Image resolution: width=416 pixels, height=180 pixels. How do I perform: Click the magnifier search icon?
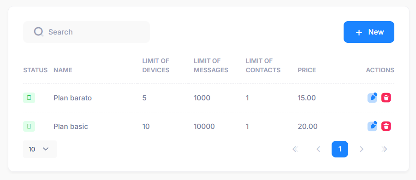[38, 32]
